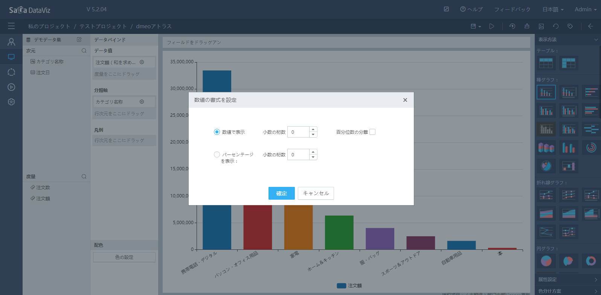Open the 日本語 language dropdown

tap(553, 9)
